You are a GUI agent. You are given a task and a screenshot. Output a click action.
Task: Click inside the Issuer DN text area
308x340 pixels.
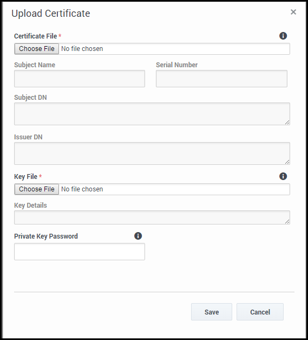point(152,153)
